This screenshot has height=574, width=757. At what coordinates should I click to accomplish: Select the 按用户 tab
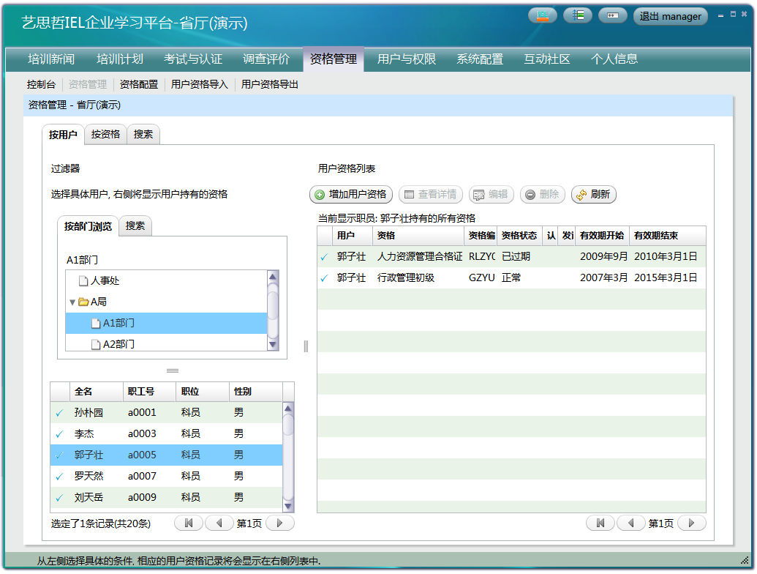coord(63,135)
